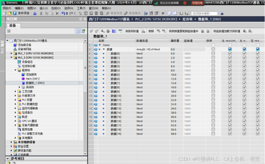The image size is (265, 164).
Task: Expand PLC_1 [CPU 1215C DC/DC/DC] node
Action: pos(11,53)
